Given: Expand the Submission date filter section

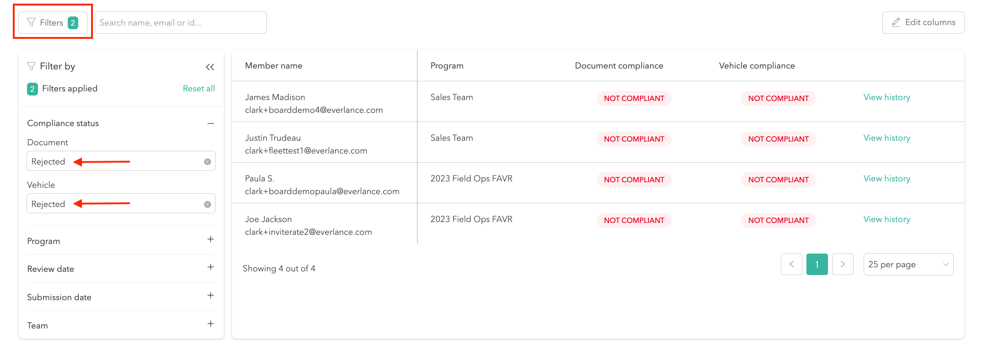Looking at the screenshot, I should coord(211,296).
